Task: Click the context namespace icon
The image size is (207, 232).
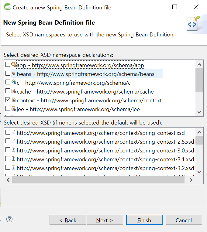Action: pos(14,100)
